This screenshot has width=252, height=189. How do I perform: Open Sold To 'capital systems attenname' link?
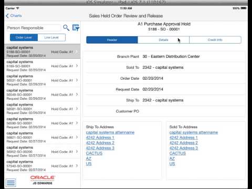pos(194,132)
